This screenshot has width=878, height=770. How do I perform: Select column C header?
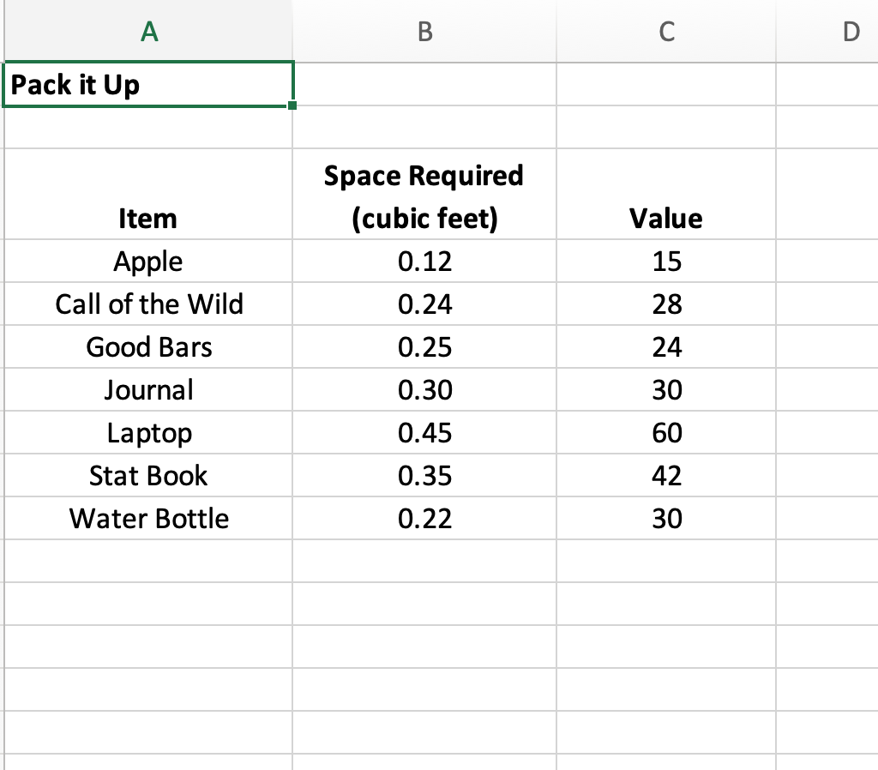666,31
